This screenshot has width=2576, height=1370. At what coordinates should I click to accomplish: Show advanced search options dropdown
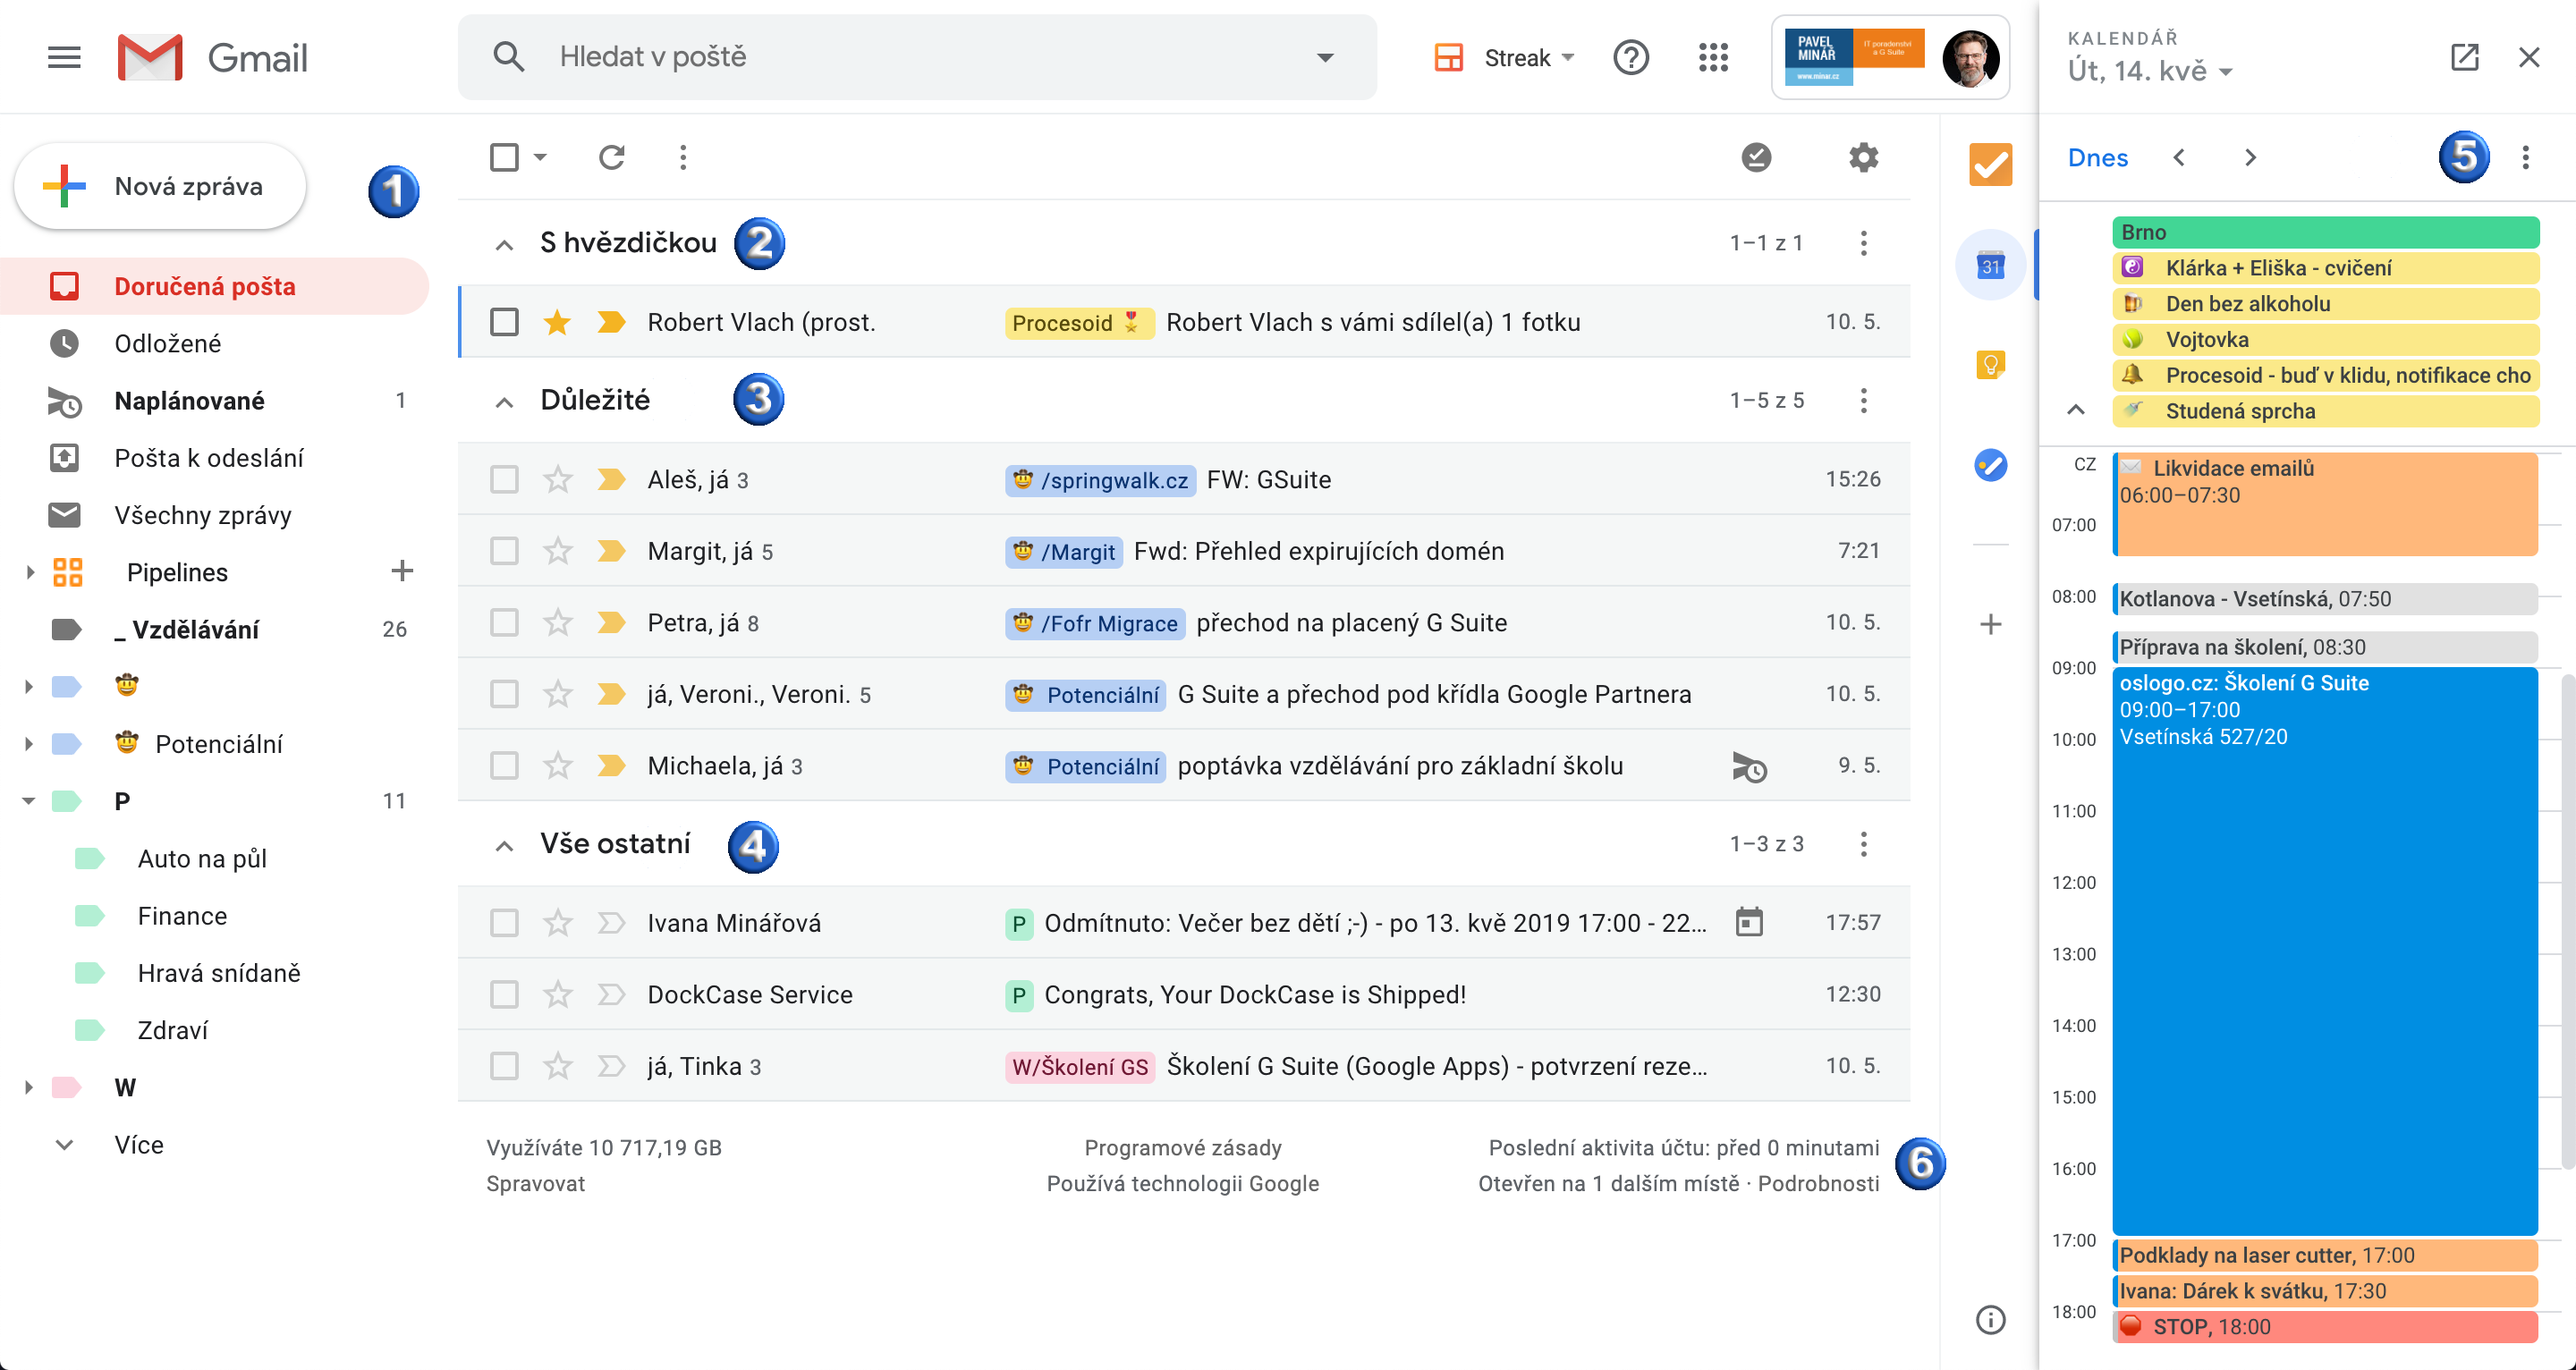[1325, 57]
